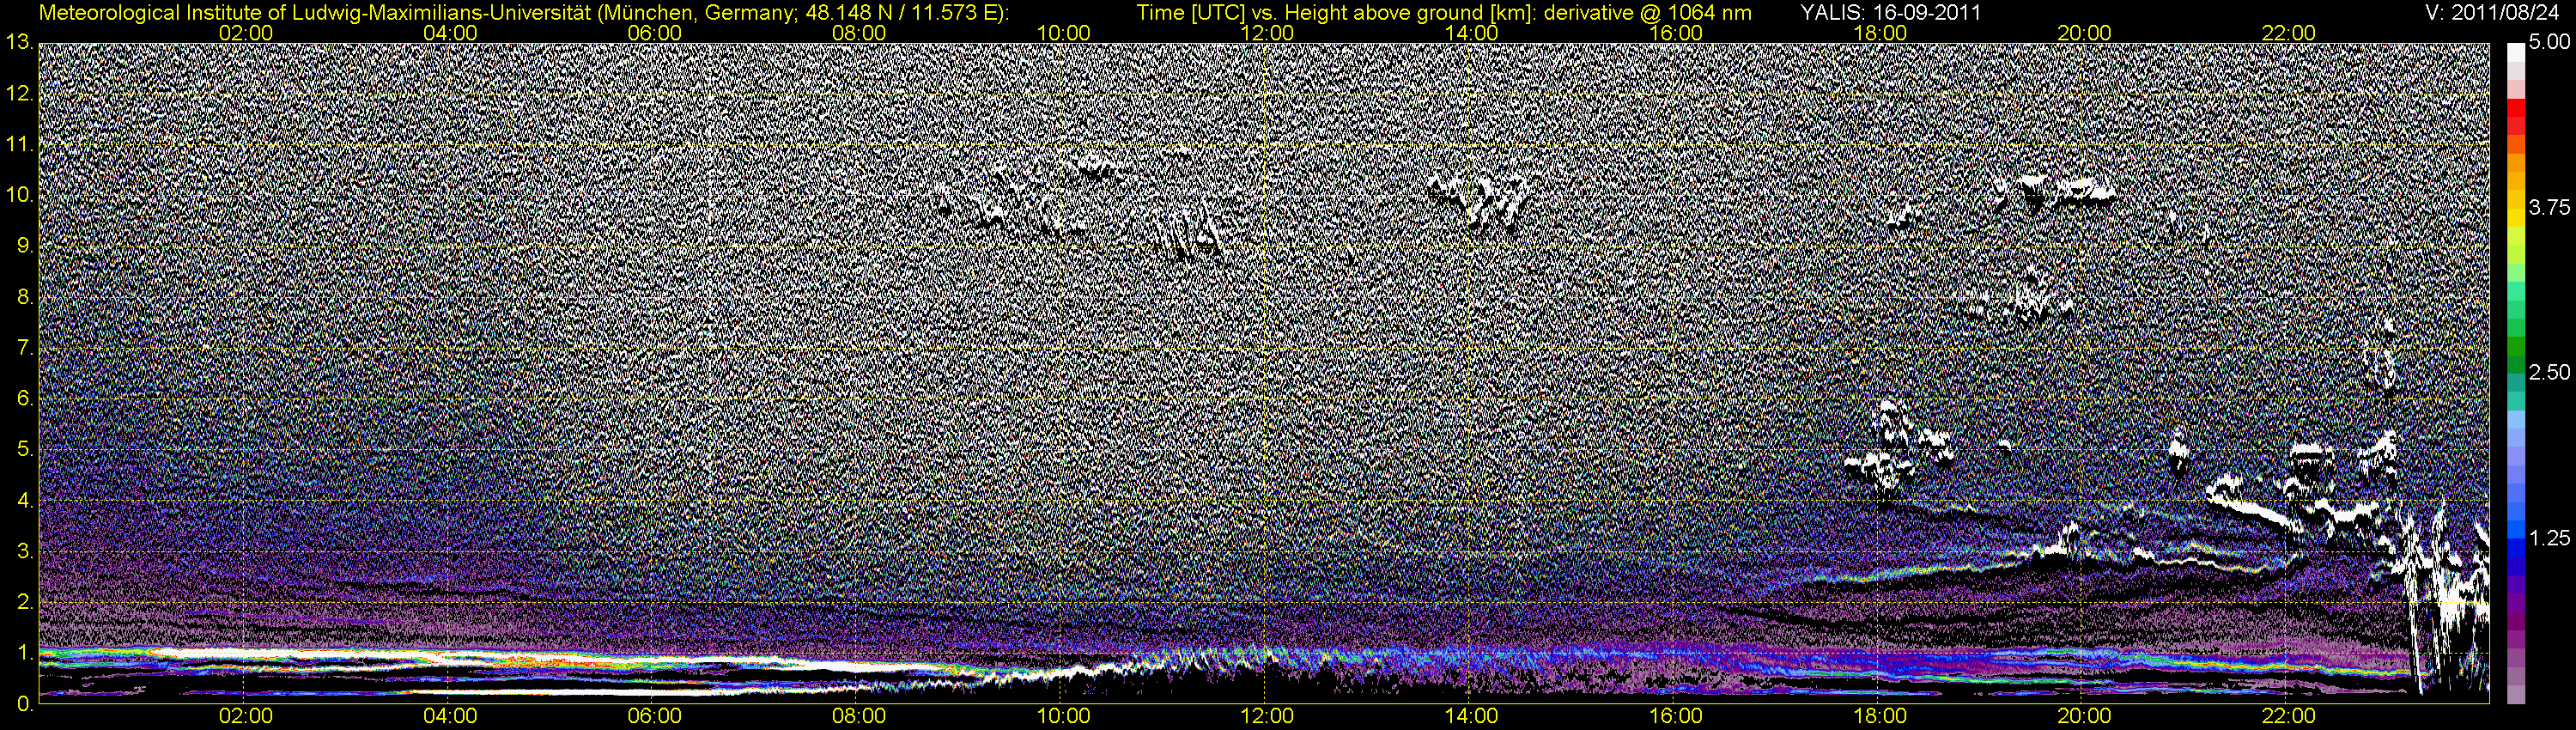This screenshot has width=2576, height=730.
Task: Click the 3.75 color scale value
Action: pos(2549,208)
